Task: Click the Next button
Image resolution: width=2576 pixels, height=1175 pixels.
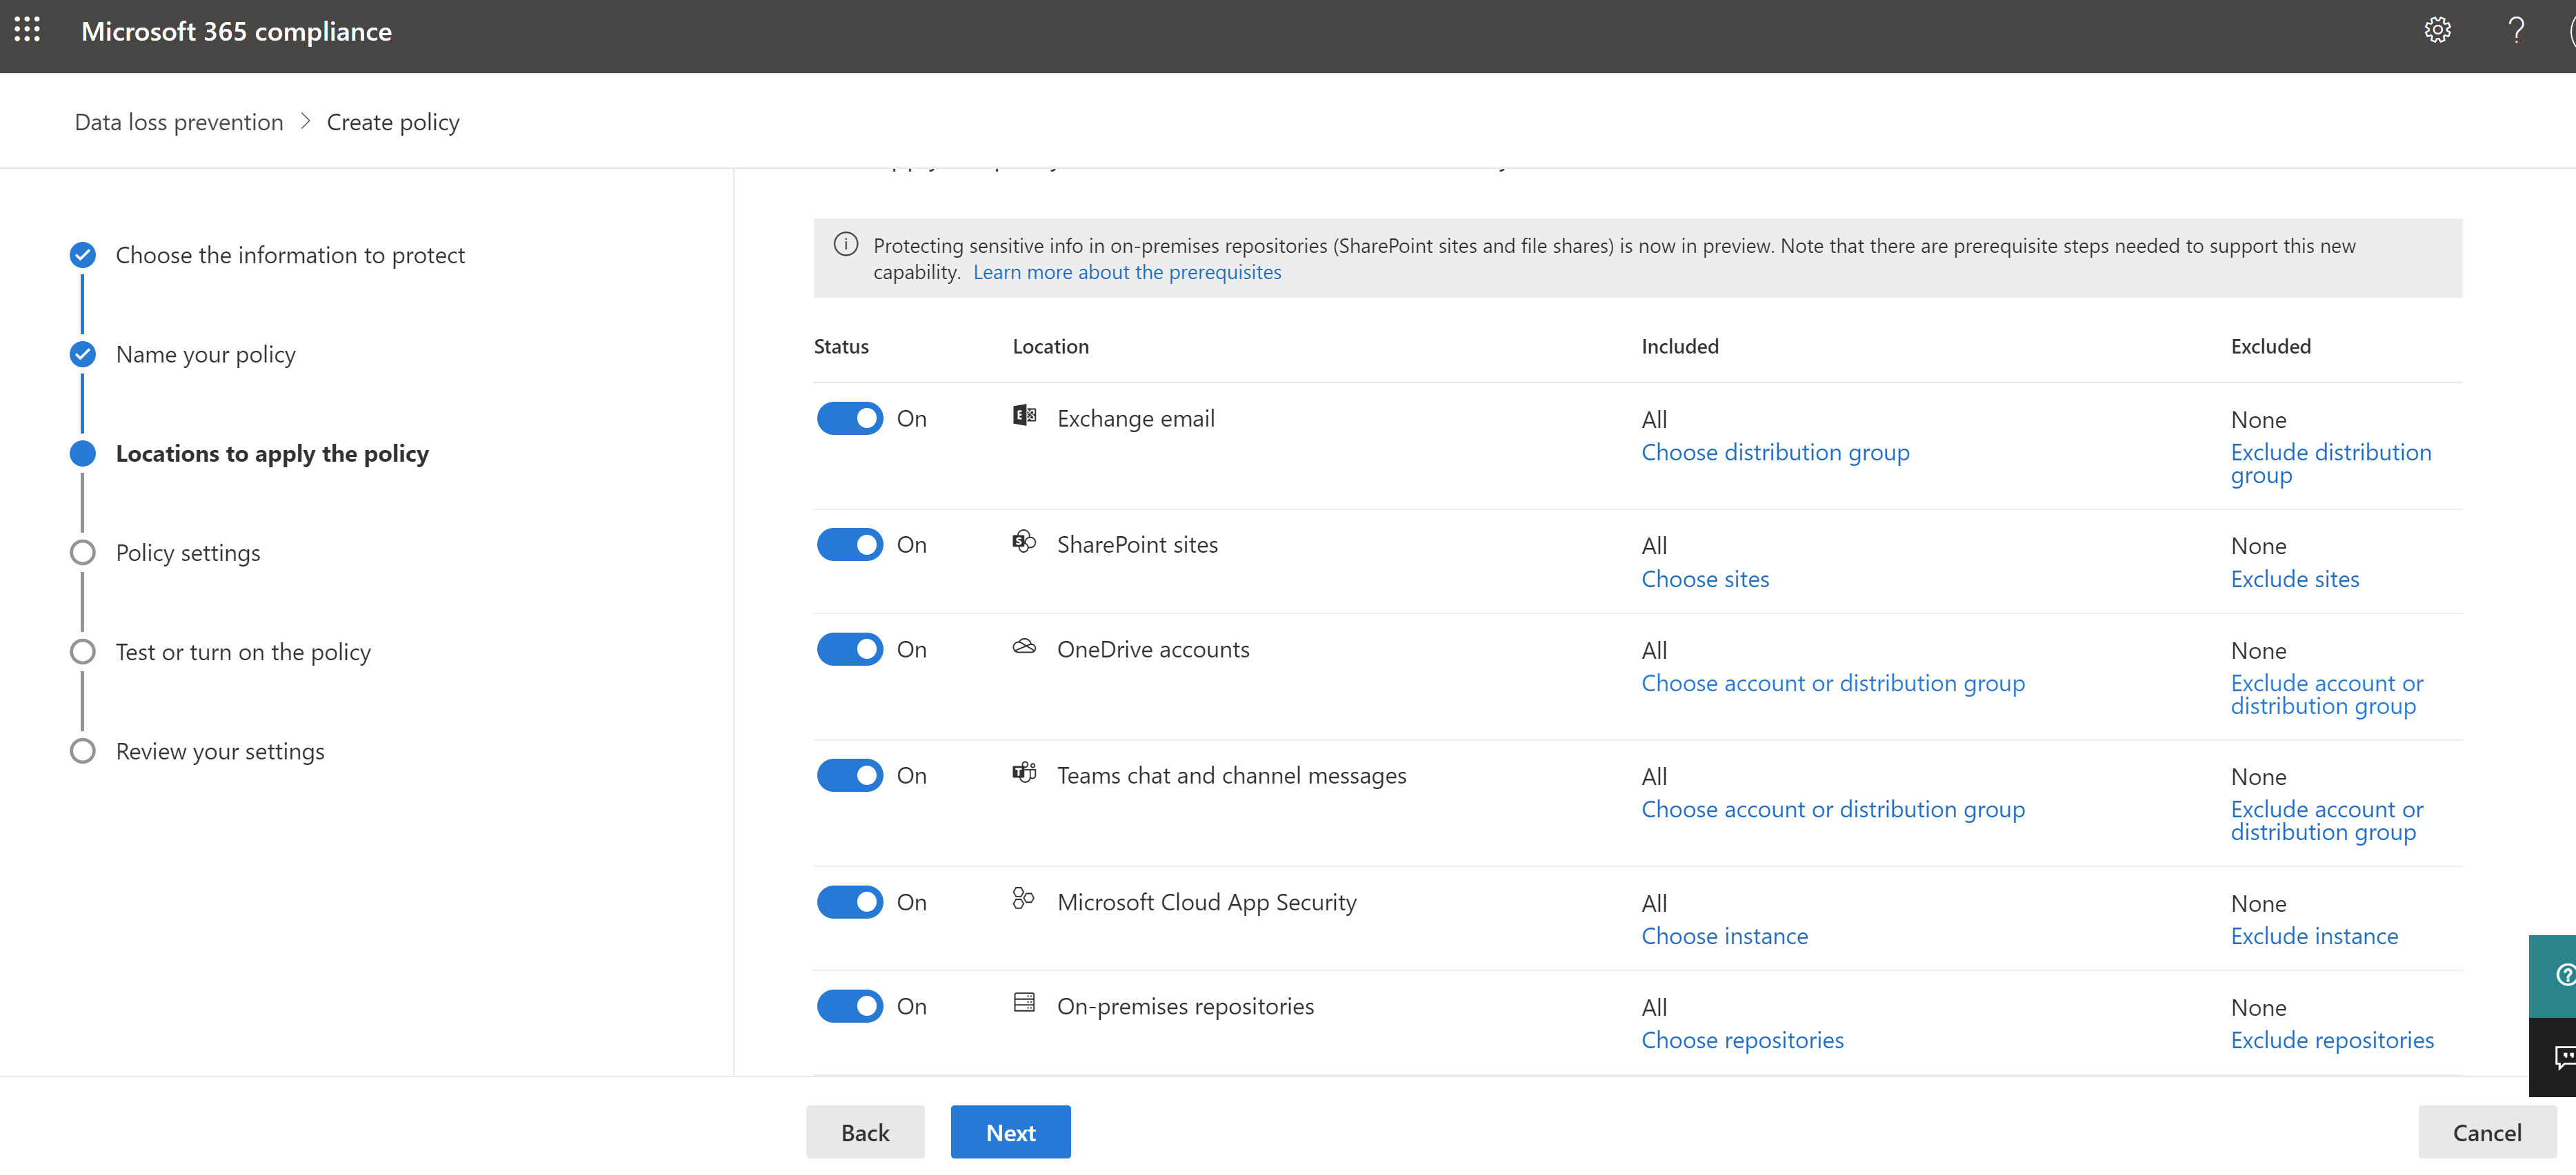Action: tap(1010, 1132)
